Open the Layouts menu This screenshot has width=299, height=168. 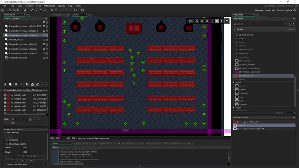[x=62, y=6]
